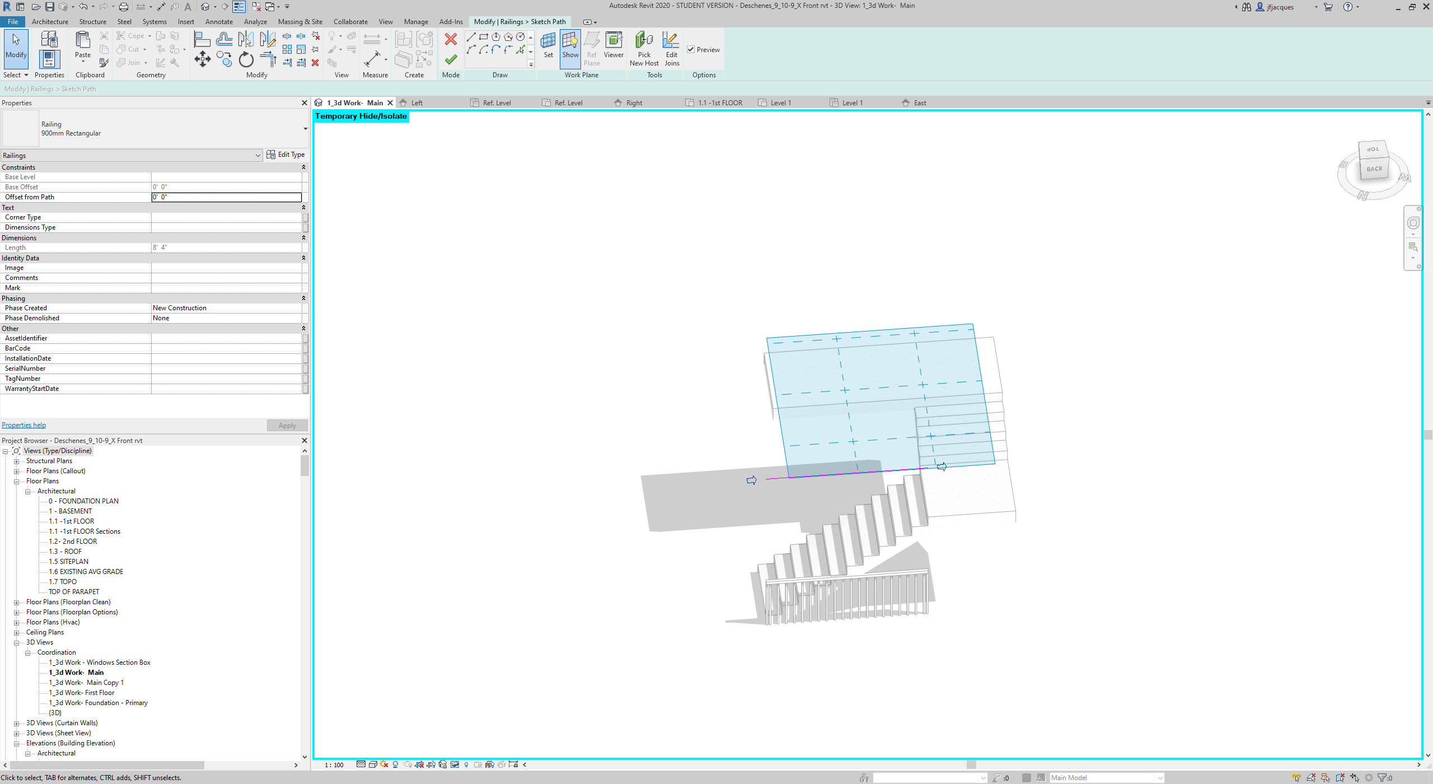Viewport: 1433px width, 784px height.
Task: Open the railing type selector dropdown
Action: coord(306,129)
